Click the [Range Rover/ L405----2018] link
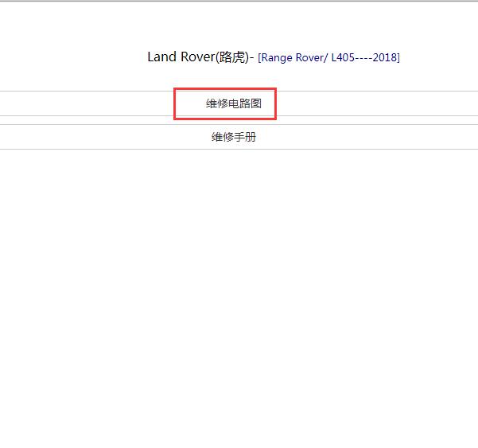The width and height of the screenshot is (478, 448). point(328,57)
